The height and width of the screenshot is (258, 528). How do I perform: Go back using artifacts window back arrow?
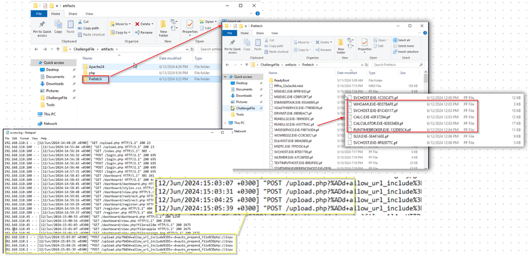click(x=37, y=49)
